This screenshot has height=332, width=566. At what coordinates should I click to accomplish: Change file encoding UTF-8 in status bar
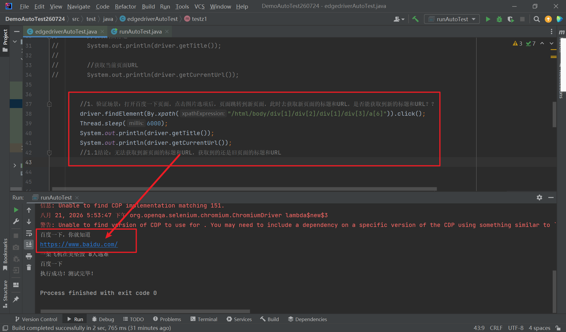[x=516, y=328]
